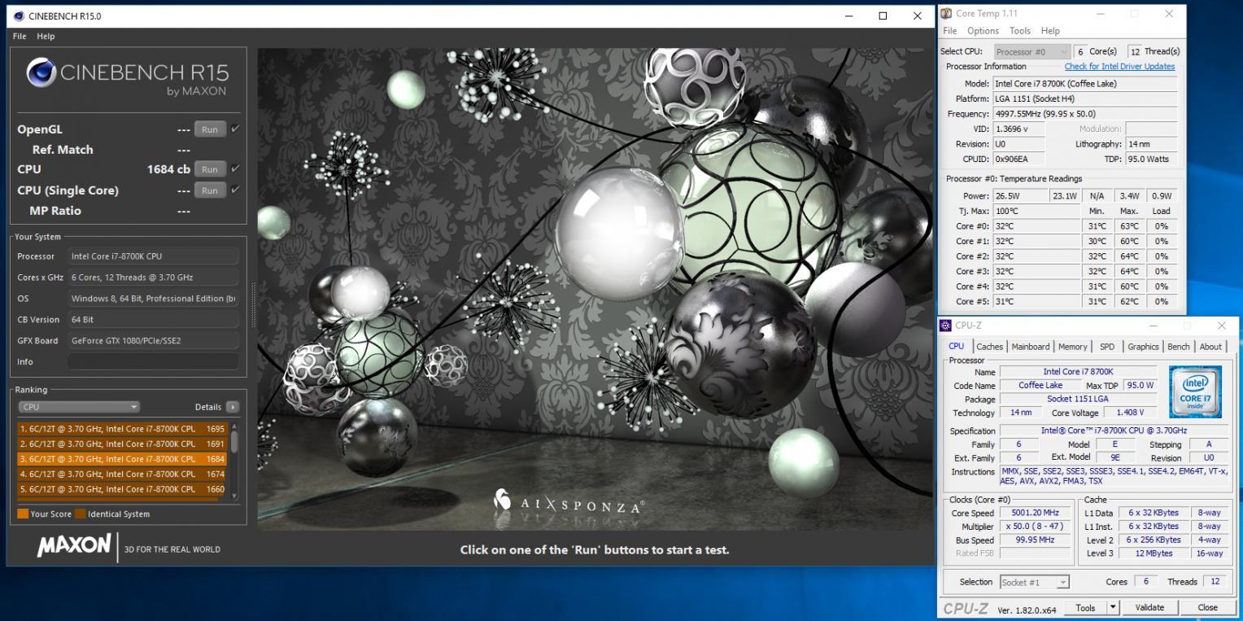Image resolution: width=1243 pixels, height=621 pixels.
Task: Click the Your Score orange legend swatch
Action: click(x=23, y=514)
